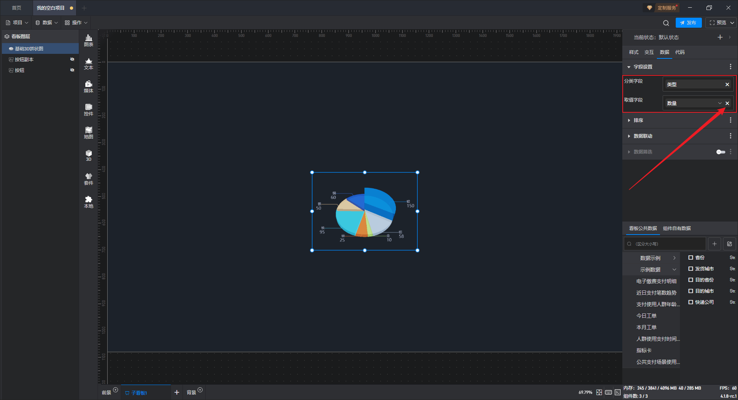Click the 发布 publish button
The height and width of the screenshot is (400, 738).
click(x=688, y=23)
